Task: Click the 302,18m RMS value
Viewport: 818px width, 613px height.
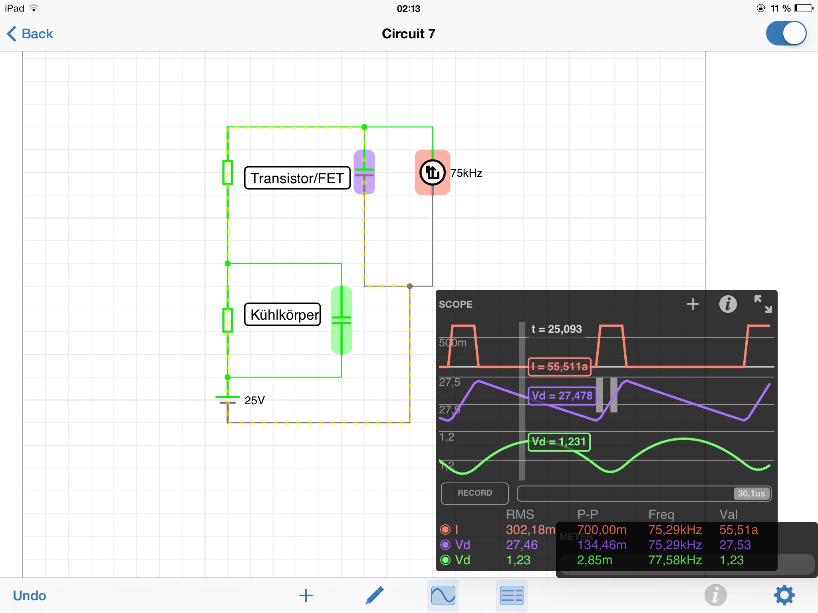Action: point(530,530)
